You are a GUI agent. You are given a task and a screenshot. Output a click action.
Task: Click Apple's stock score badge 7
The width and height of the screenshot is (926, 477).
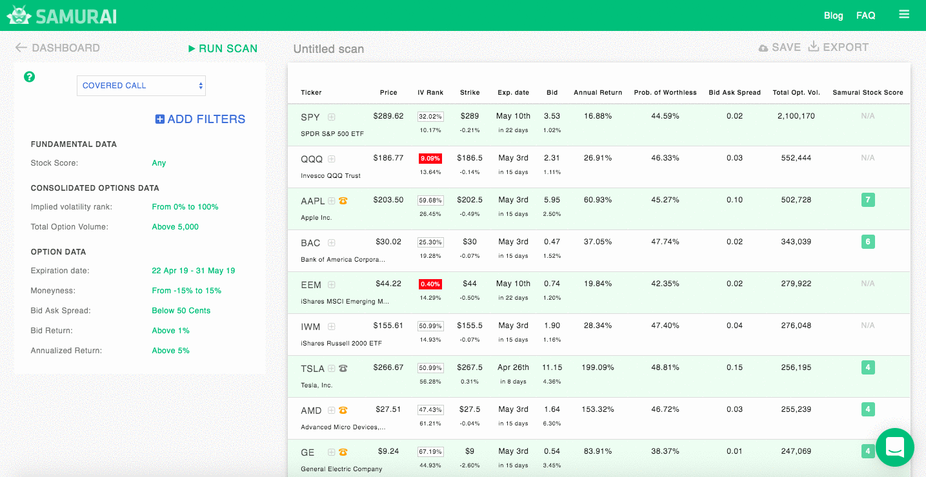[x=868, y=200]
